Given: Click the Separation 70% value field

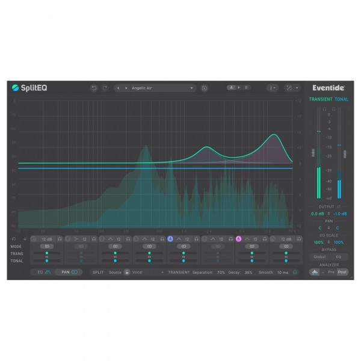Looking at the screenshot, I should click(221, 272).
